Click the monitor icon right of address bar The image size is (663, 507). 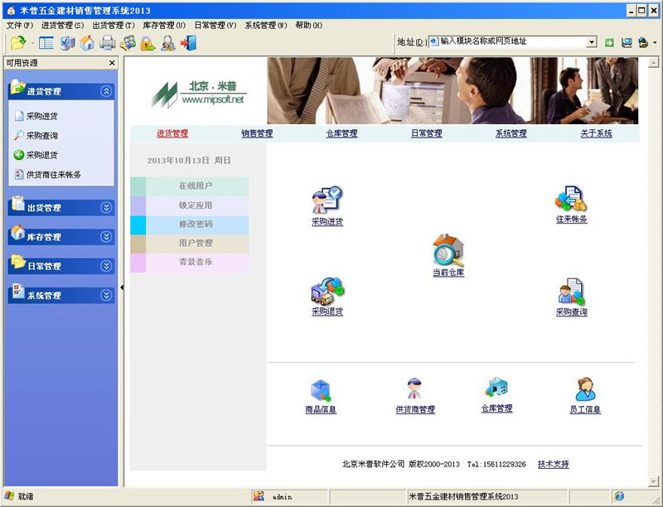coord(627,42)
